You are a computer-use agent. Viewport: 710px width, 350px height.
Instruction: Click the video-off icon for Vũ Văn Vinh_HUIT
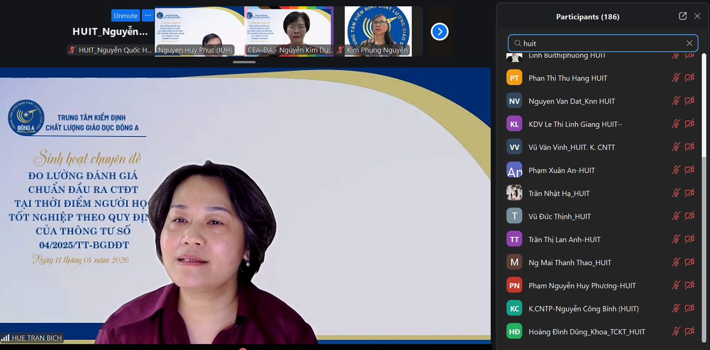pos(690,147)
